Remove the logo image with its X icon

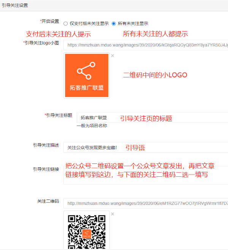pos(112,56)
